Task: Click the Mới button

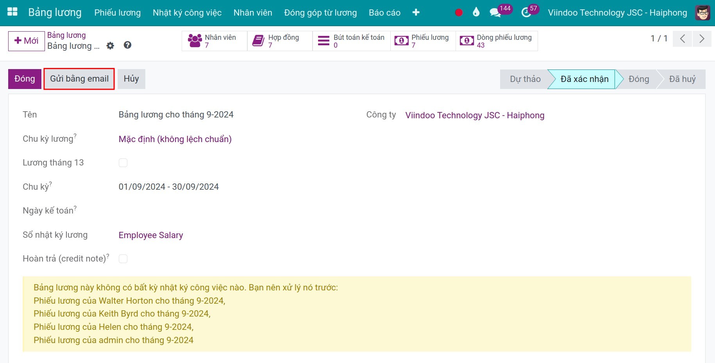Action: (x=27, y=41)
